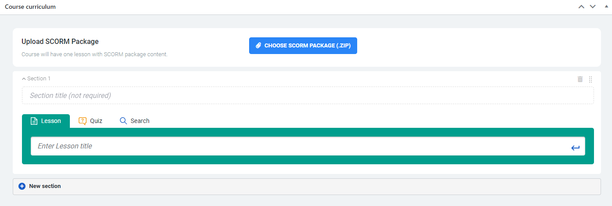
Task: Submit lesson title with the return arrow icon
Action: [x=576, y=148]
